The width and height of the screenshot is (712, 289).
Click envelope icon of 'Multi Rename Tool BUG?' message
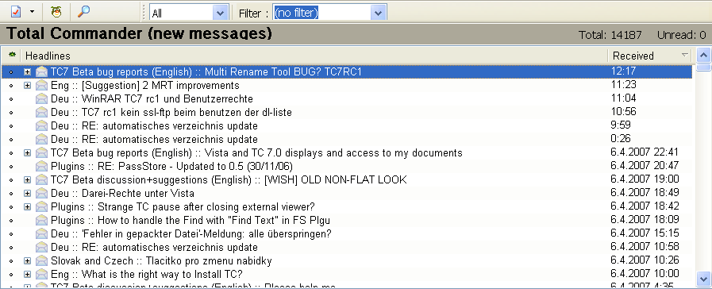pyautogui.click(x=42, y=71)
